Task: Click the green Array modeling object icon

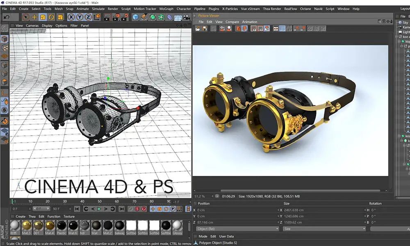Action: tap(161, 17)
